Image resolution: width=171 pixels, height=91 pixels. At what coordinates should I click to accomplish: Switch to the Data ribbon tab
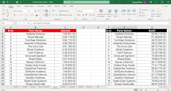click(49, 6)
